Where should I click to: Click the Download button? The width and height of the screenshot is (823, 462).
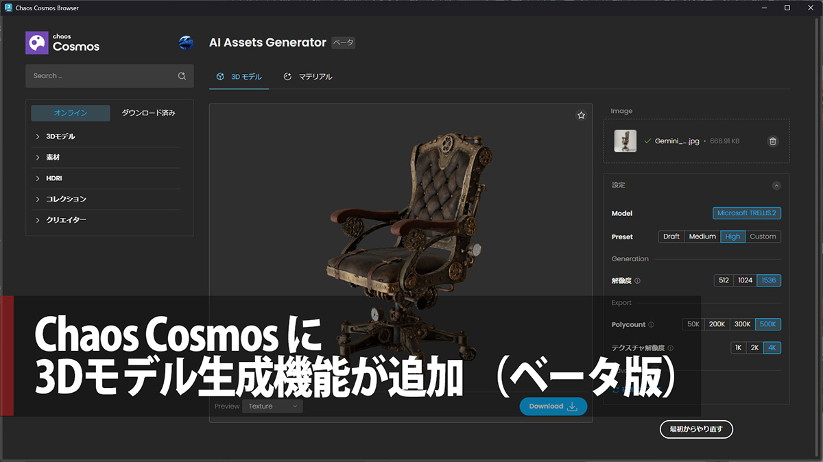click(x=553, y=406)
